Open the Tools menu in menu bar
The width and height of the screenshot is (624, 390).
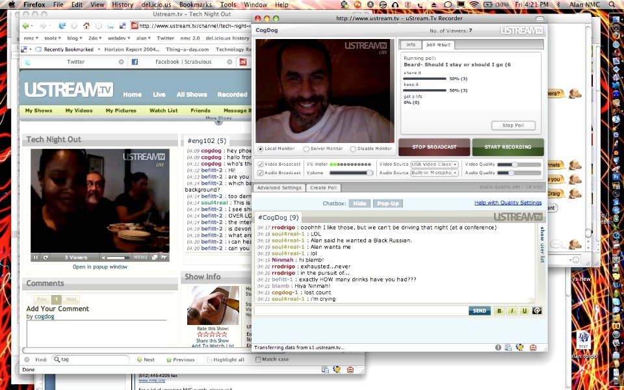click(x=228, y=5)
